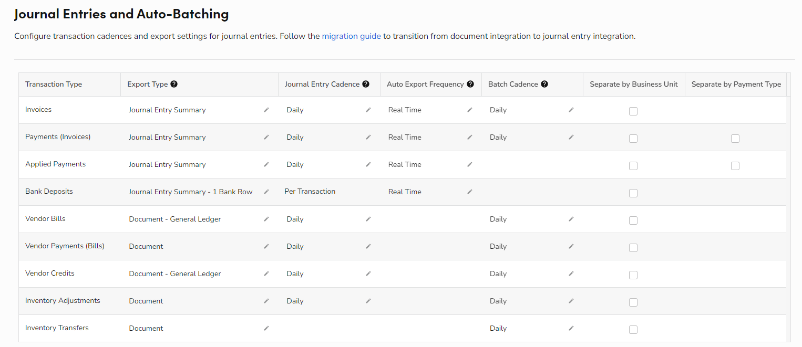Edit Auto Export Frequency for Bank Deposits

pyautogui.click(x=469, y=192)
